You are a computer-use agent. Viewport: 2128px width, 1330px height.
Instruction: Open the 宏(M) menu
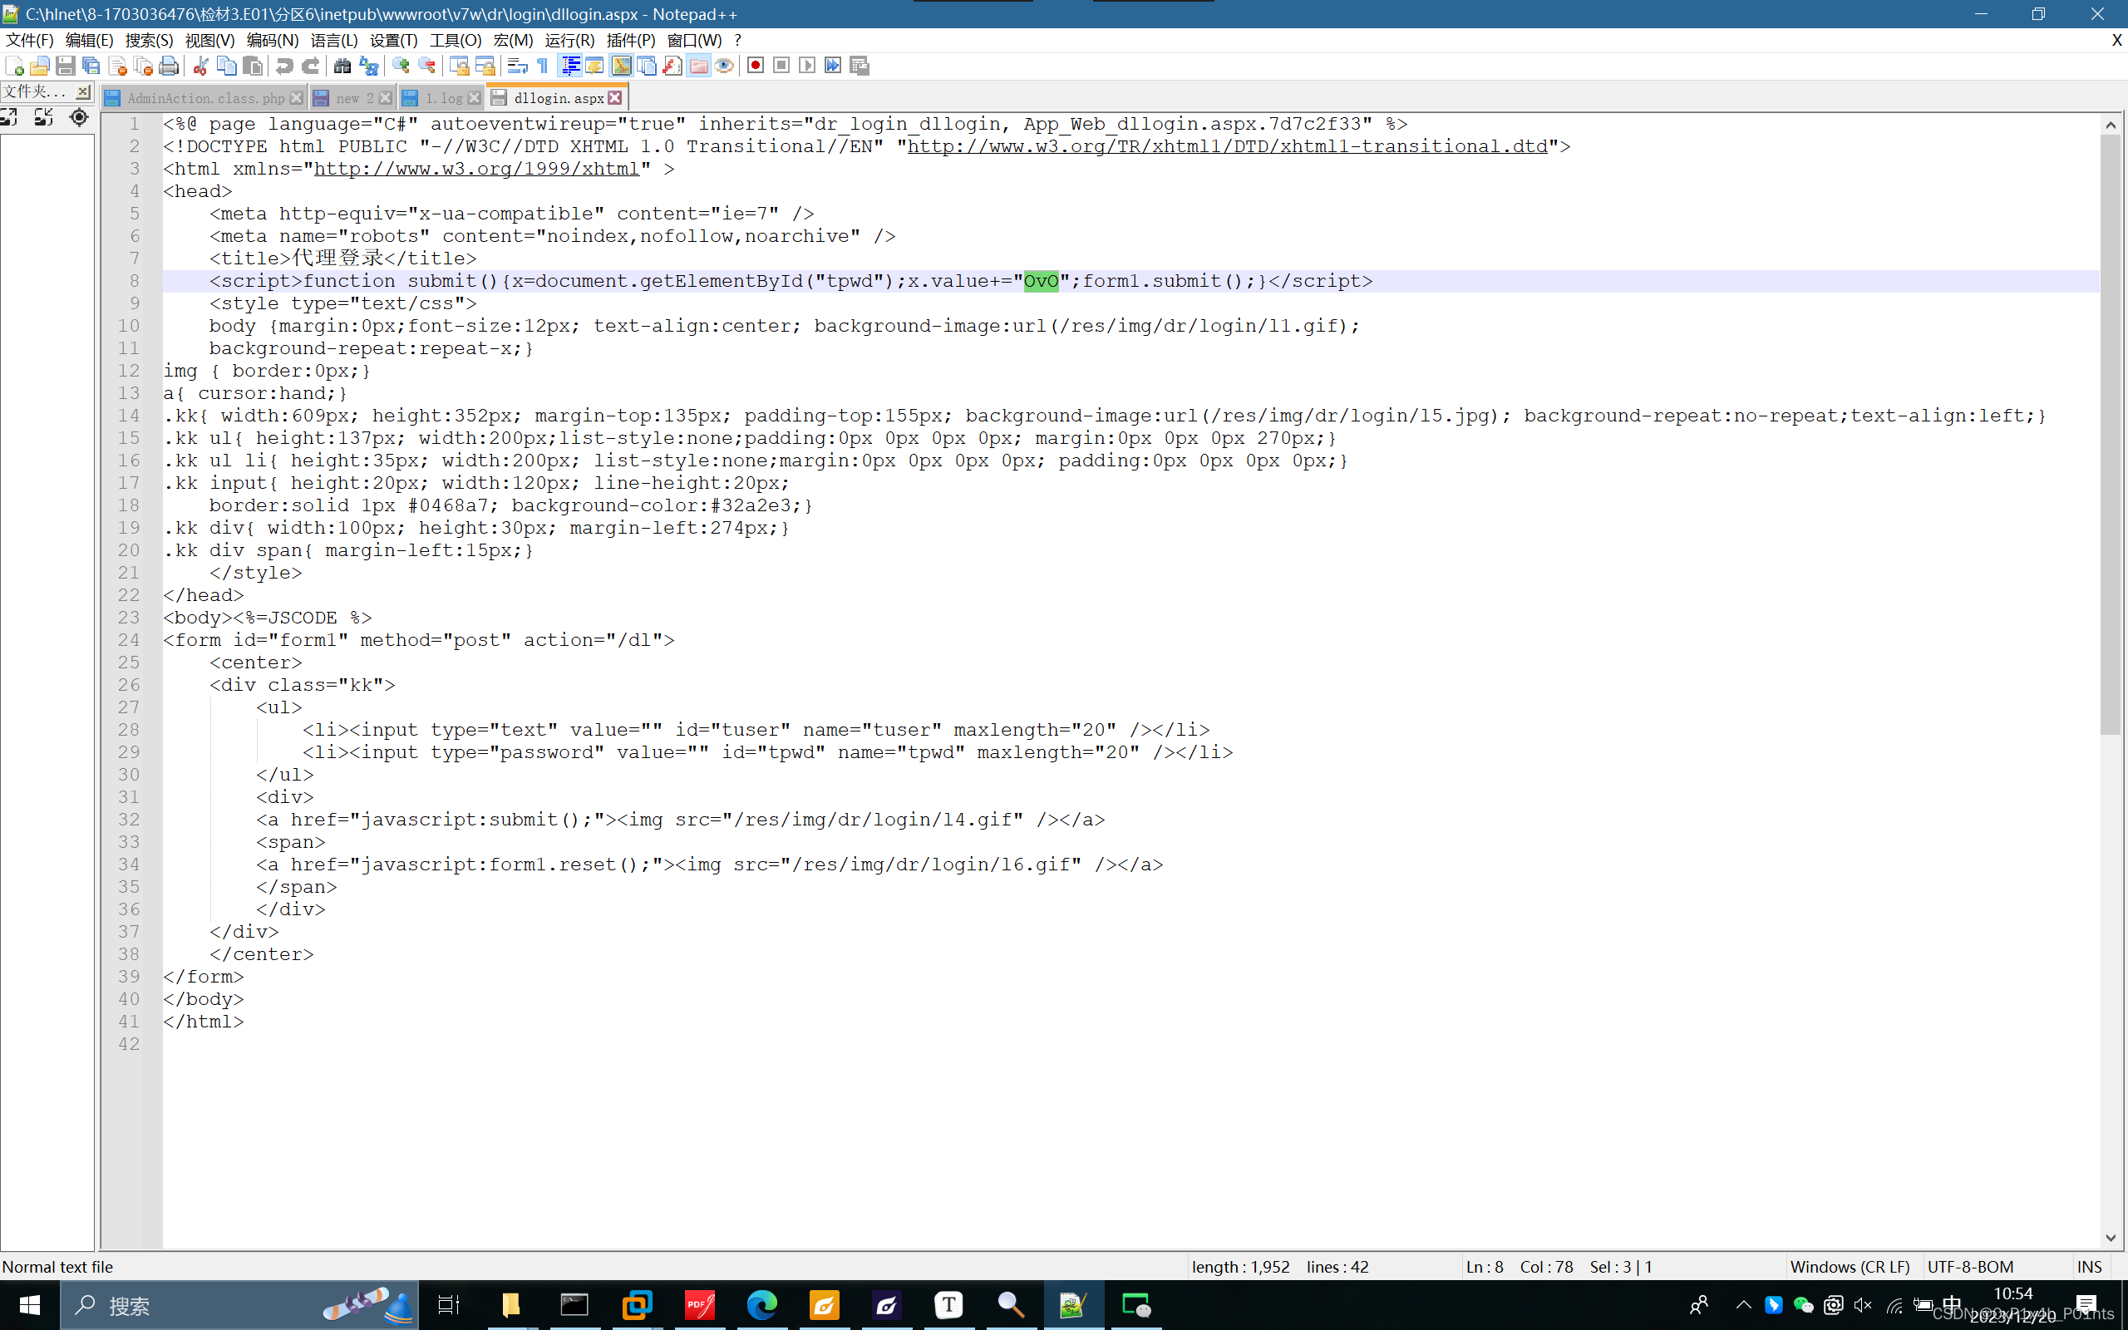coord(513,41)
